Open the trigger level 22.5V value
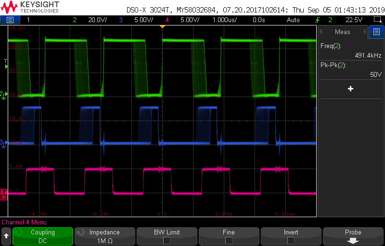 click(x=354, y=20)
